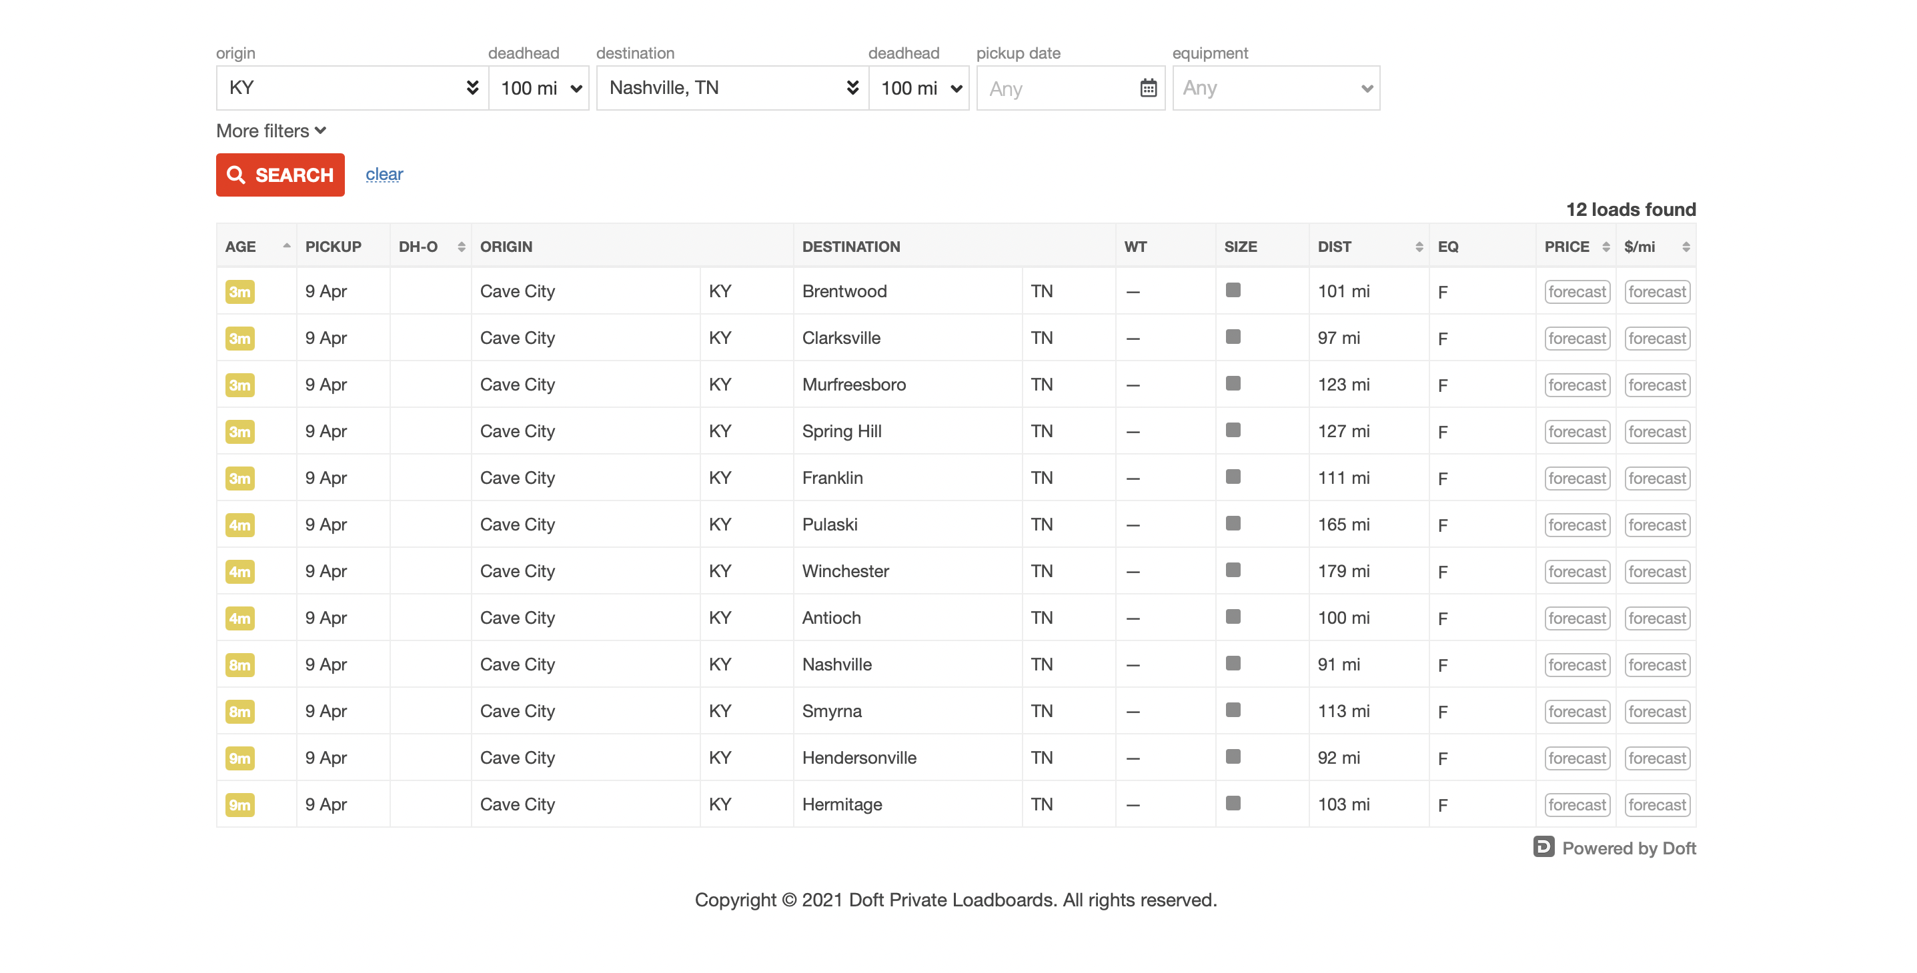1917x973 pixels.
Task: Sort by the DH-O column header
Action: tap(431, 246)
